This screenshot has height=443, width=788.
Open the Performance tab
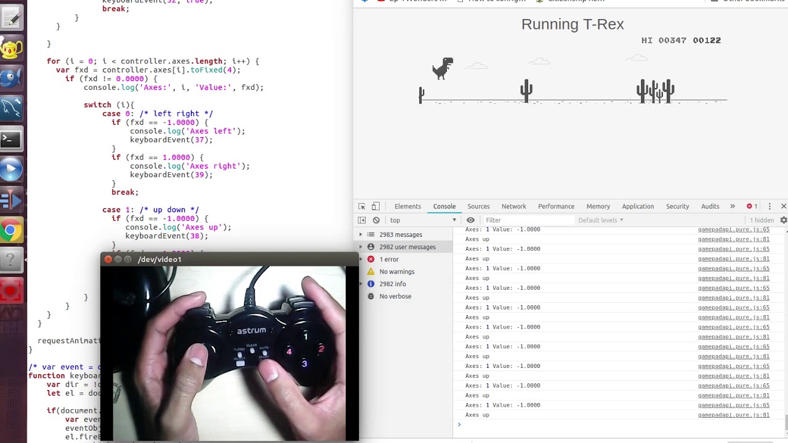pos(556,206)
